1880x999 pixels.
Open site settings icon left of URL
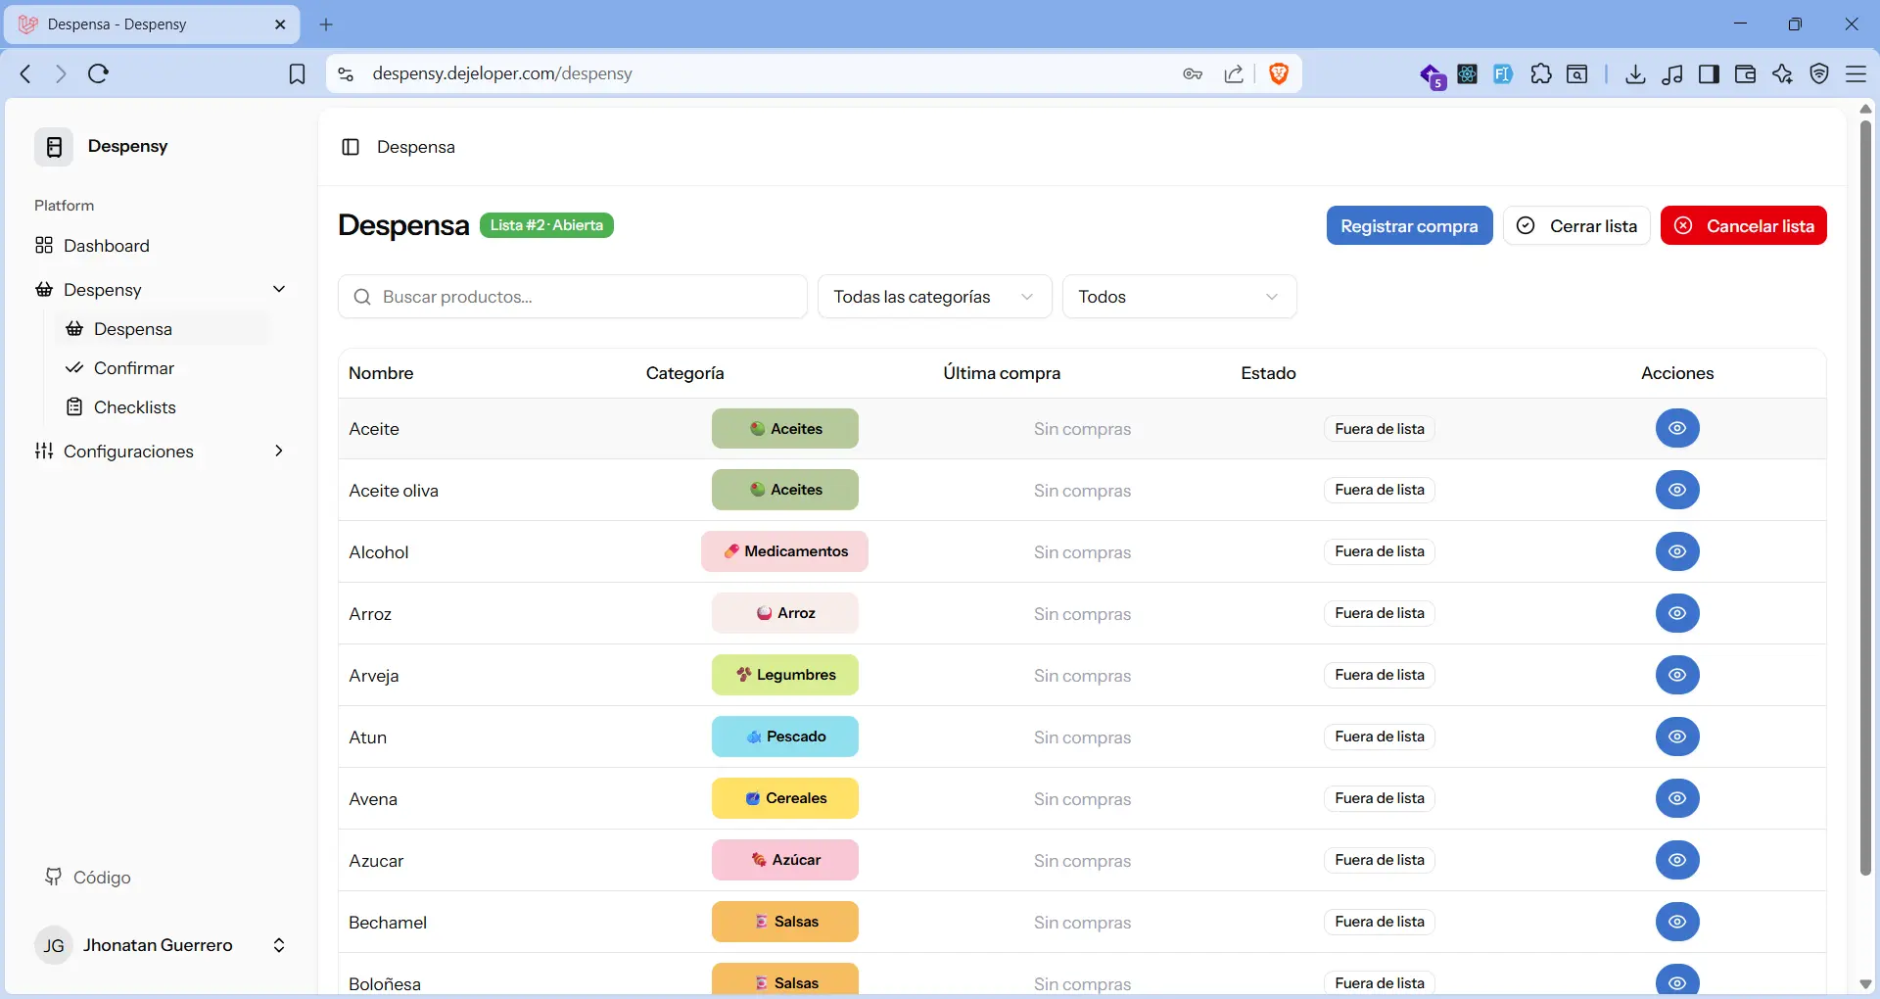coord(346,73)
